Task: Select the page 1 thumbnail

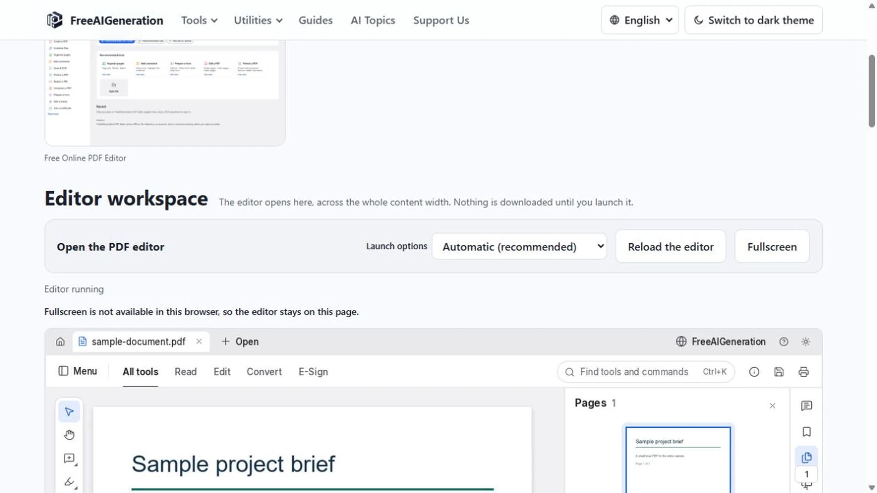Action: click(x=678, y=460)
